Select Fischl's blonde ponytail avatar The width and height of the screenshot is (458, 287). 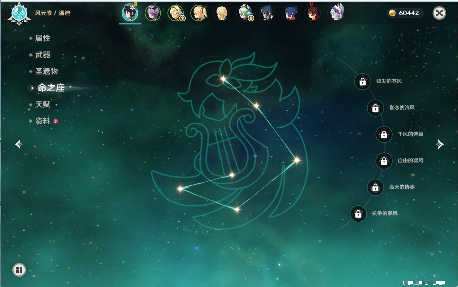(199, 13)
